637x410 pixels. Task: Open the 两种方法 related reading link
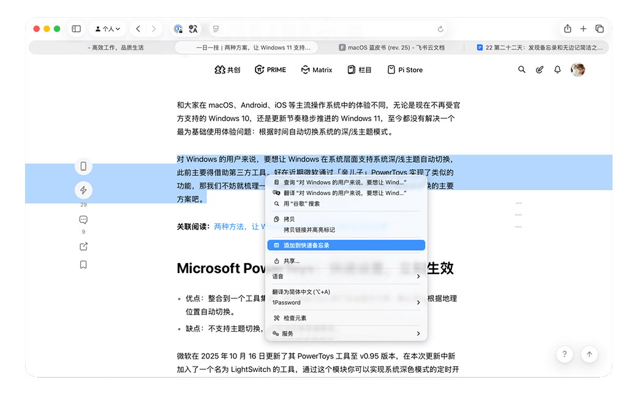(x=239, y=226)
